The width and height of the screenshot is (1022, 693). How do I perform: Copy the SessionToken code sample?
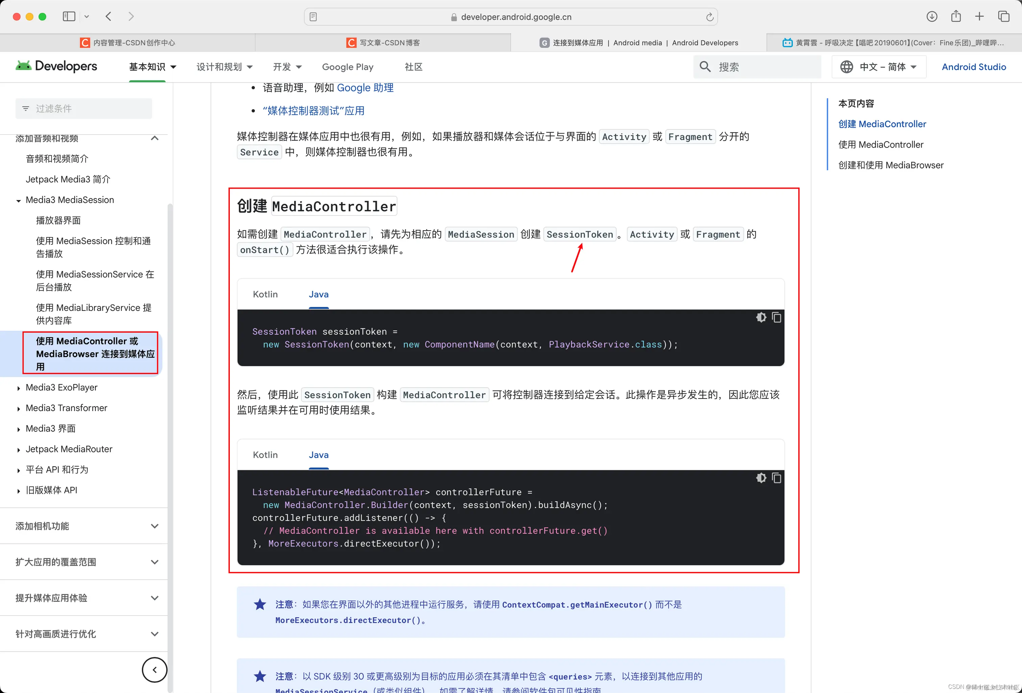pos(777,317)
